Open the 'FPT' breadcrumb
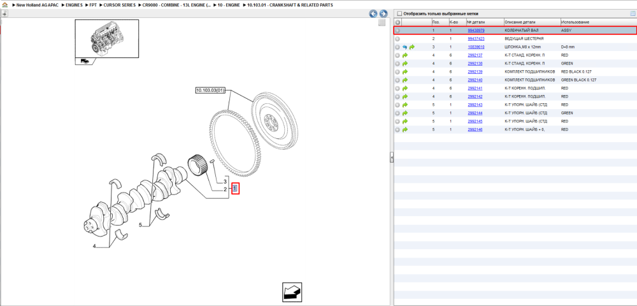The height and width of the screenshot is (306, 637). (x=92, y=5)
